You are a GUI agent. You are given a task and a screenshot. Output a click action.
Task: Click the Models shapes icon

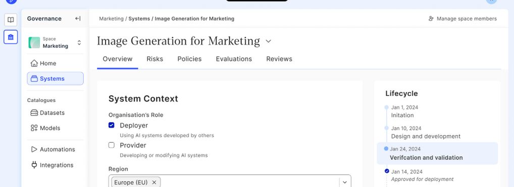(34, 128)
